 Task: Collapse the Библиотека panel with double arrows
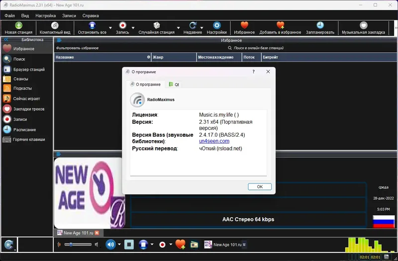(x=6, y=40)
